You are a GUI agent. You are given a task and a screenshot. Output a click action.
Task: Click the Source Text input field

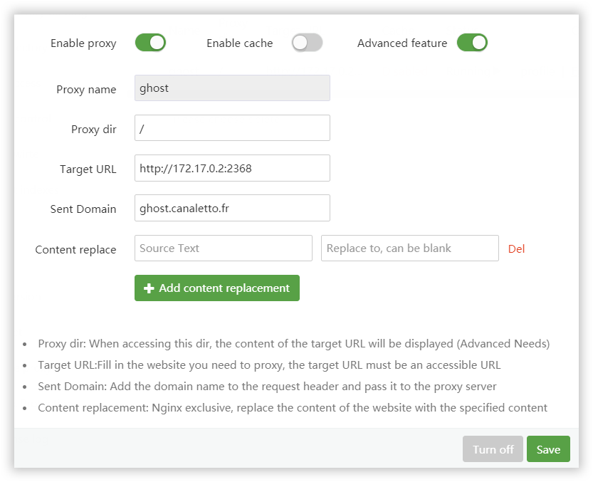tap(223, 248)
